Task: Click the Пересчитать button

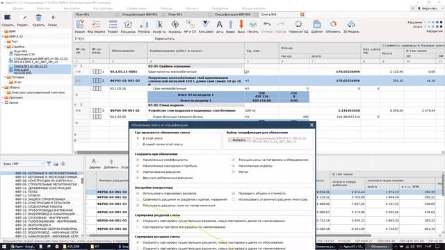Action: (x=165, y=39)
